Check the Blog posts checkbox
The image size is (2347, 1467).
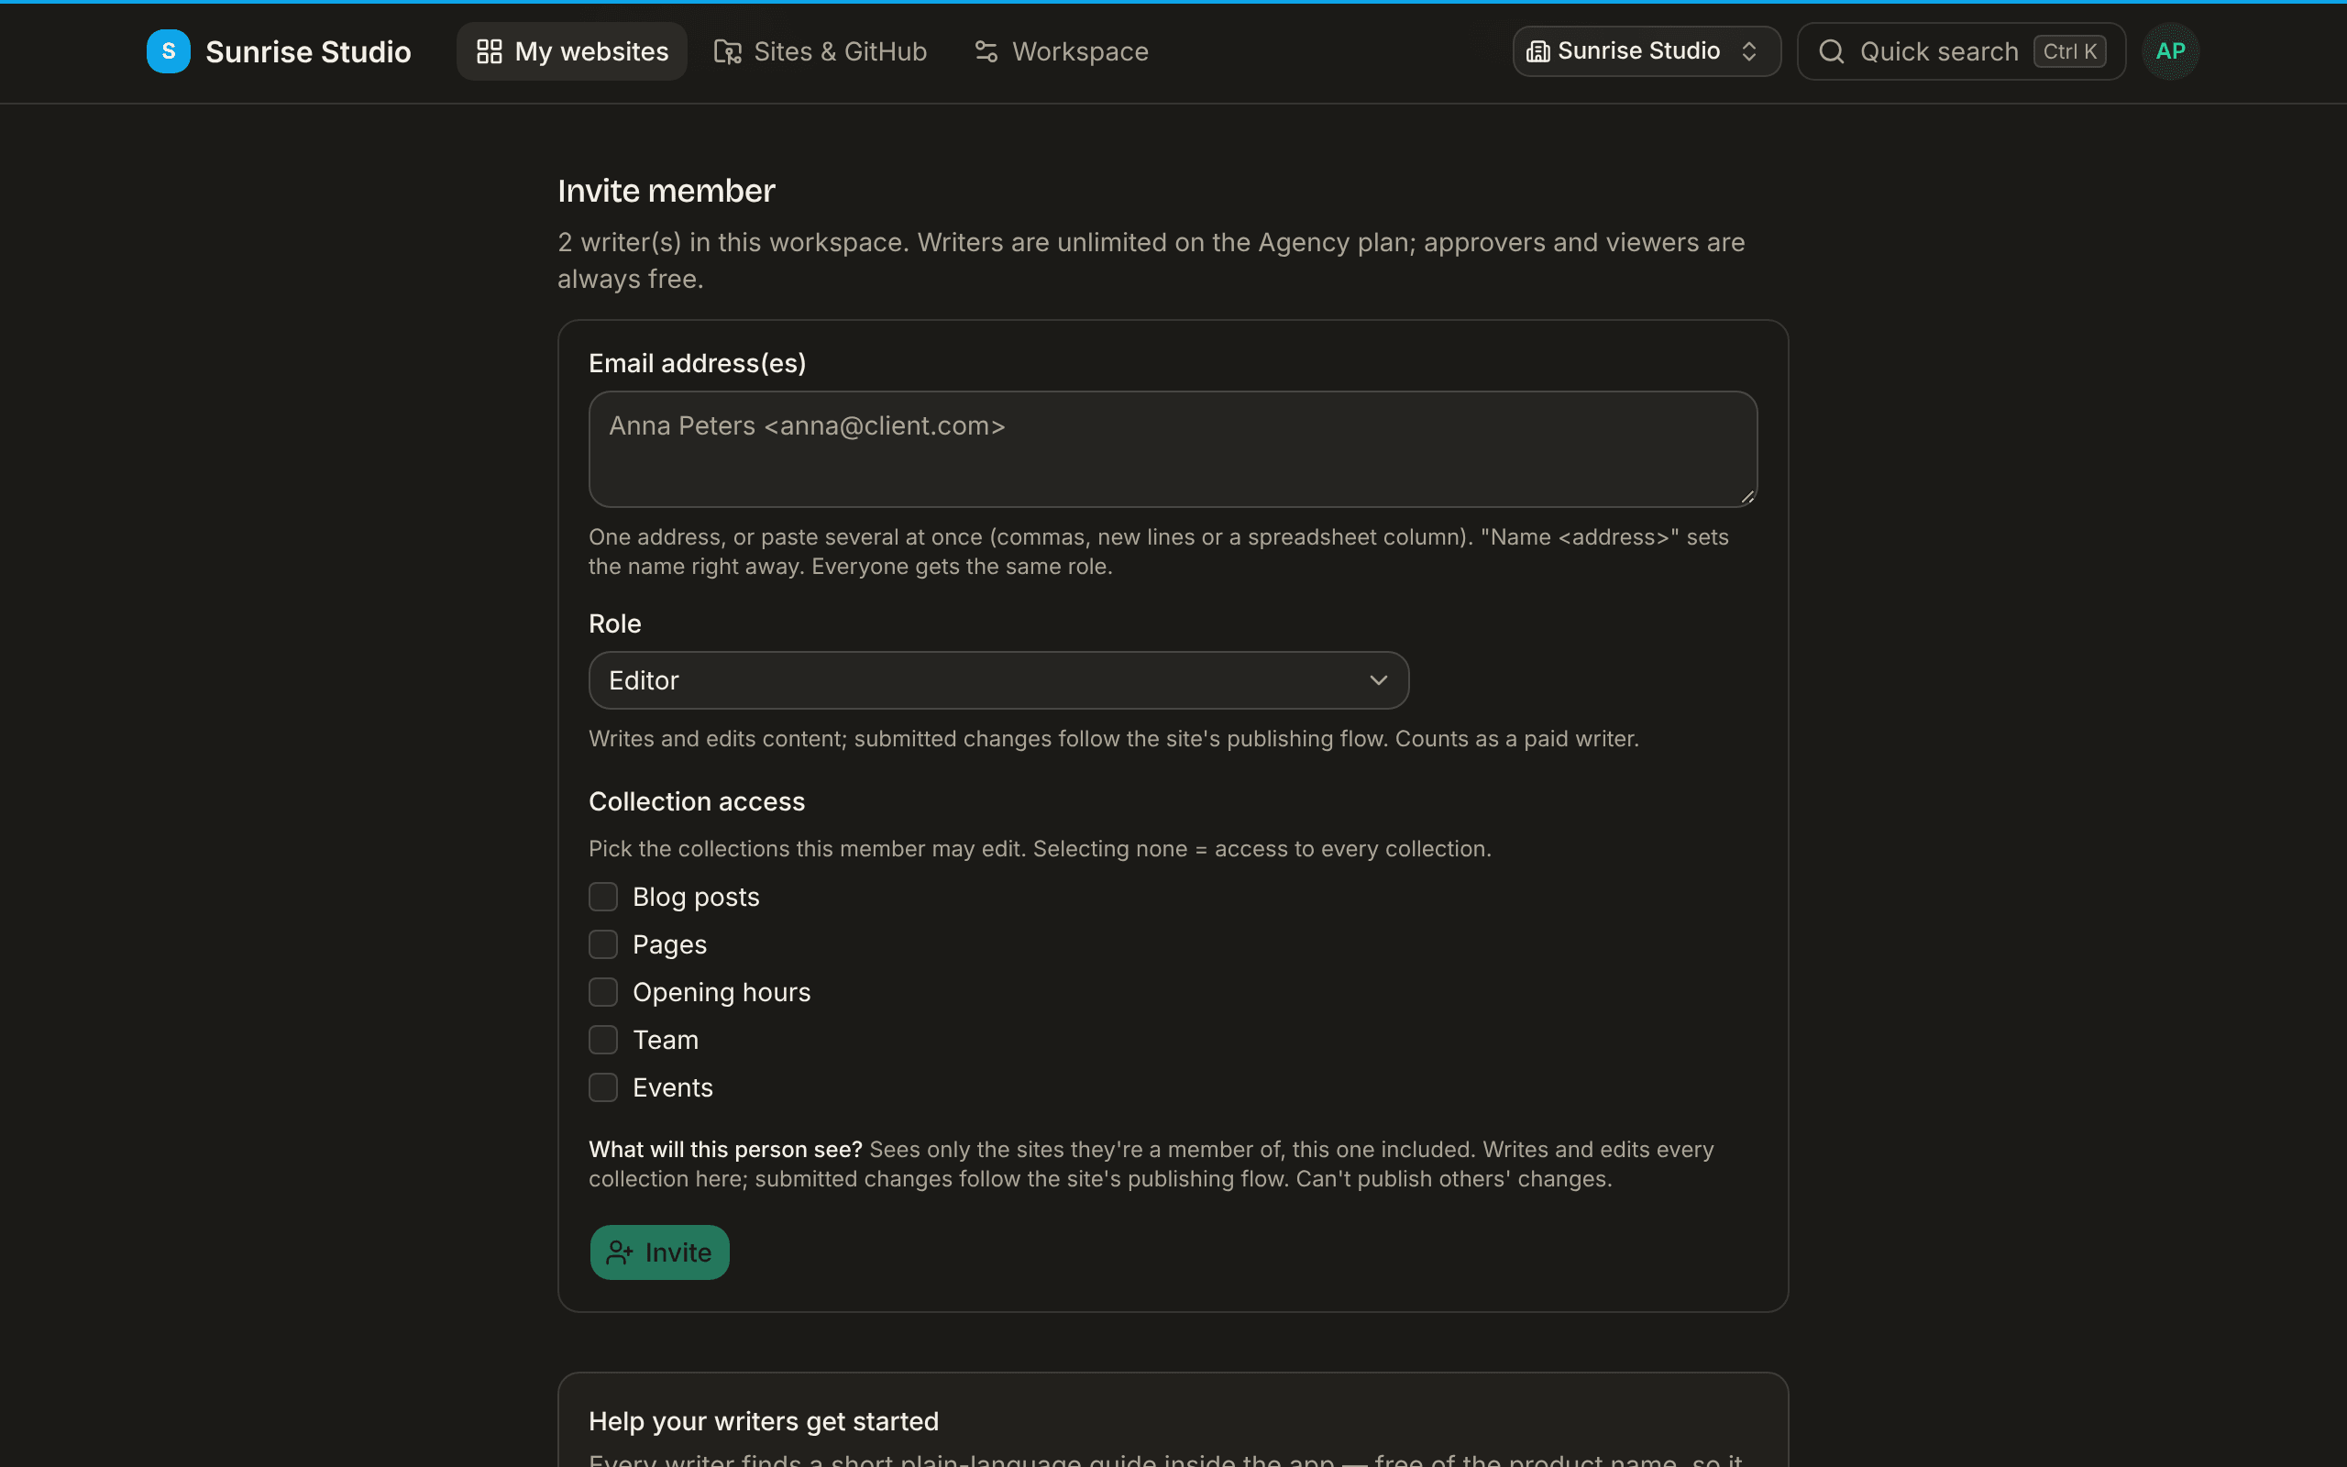coord(603,897)
